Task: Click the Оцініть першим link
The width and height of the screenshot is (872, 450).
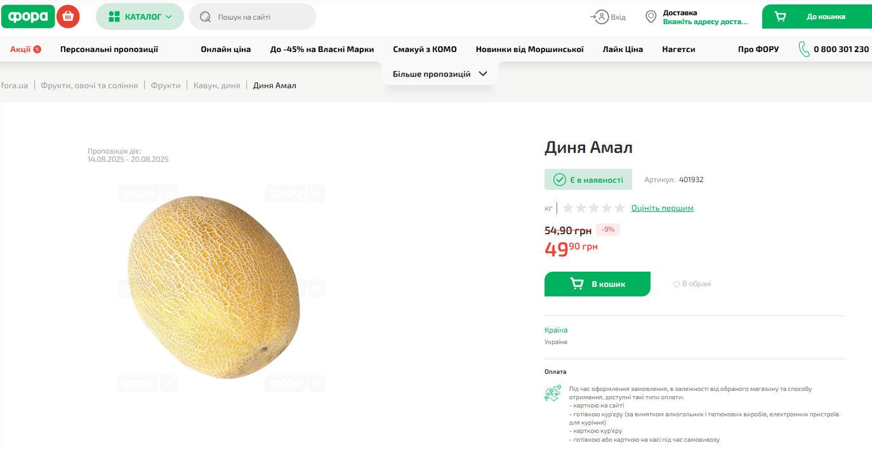Action: click(x=662, y=208)
